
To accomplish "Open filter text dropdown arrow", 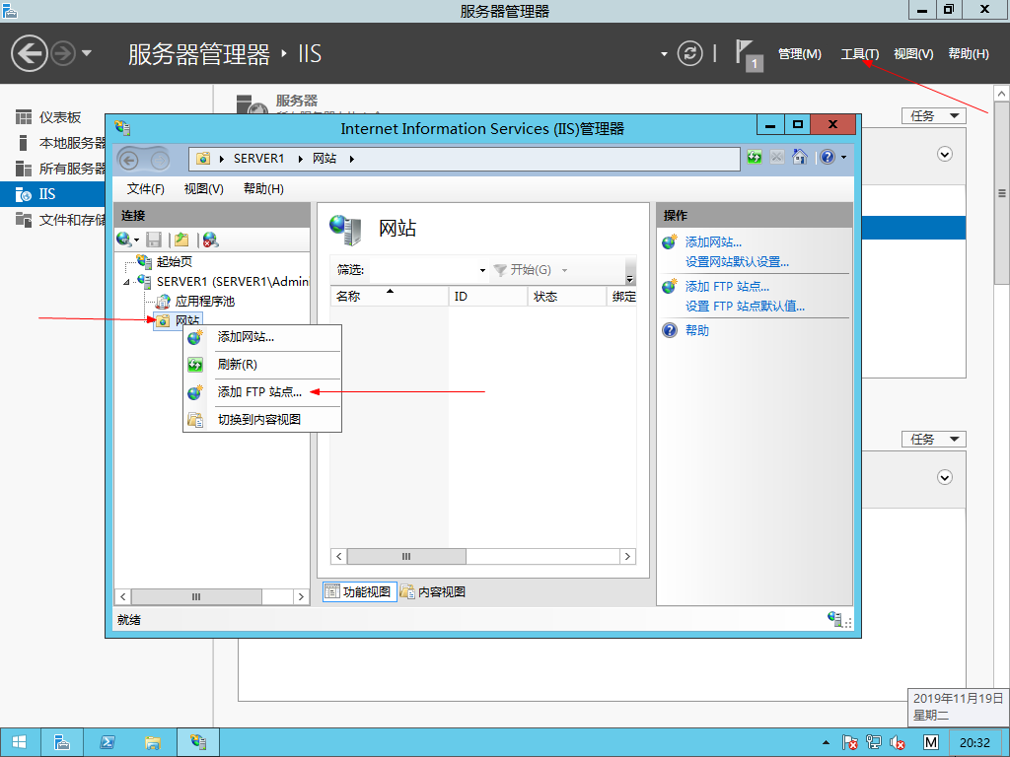I will coord(482,270).
